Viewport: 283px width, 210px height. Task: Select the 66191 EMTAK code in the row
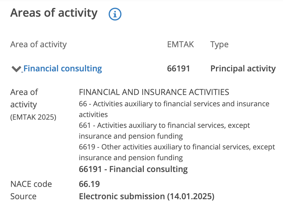click(x=178, y=69)
